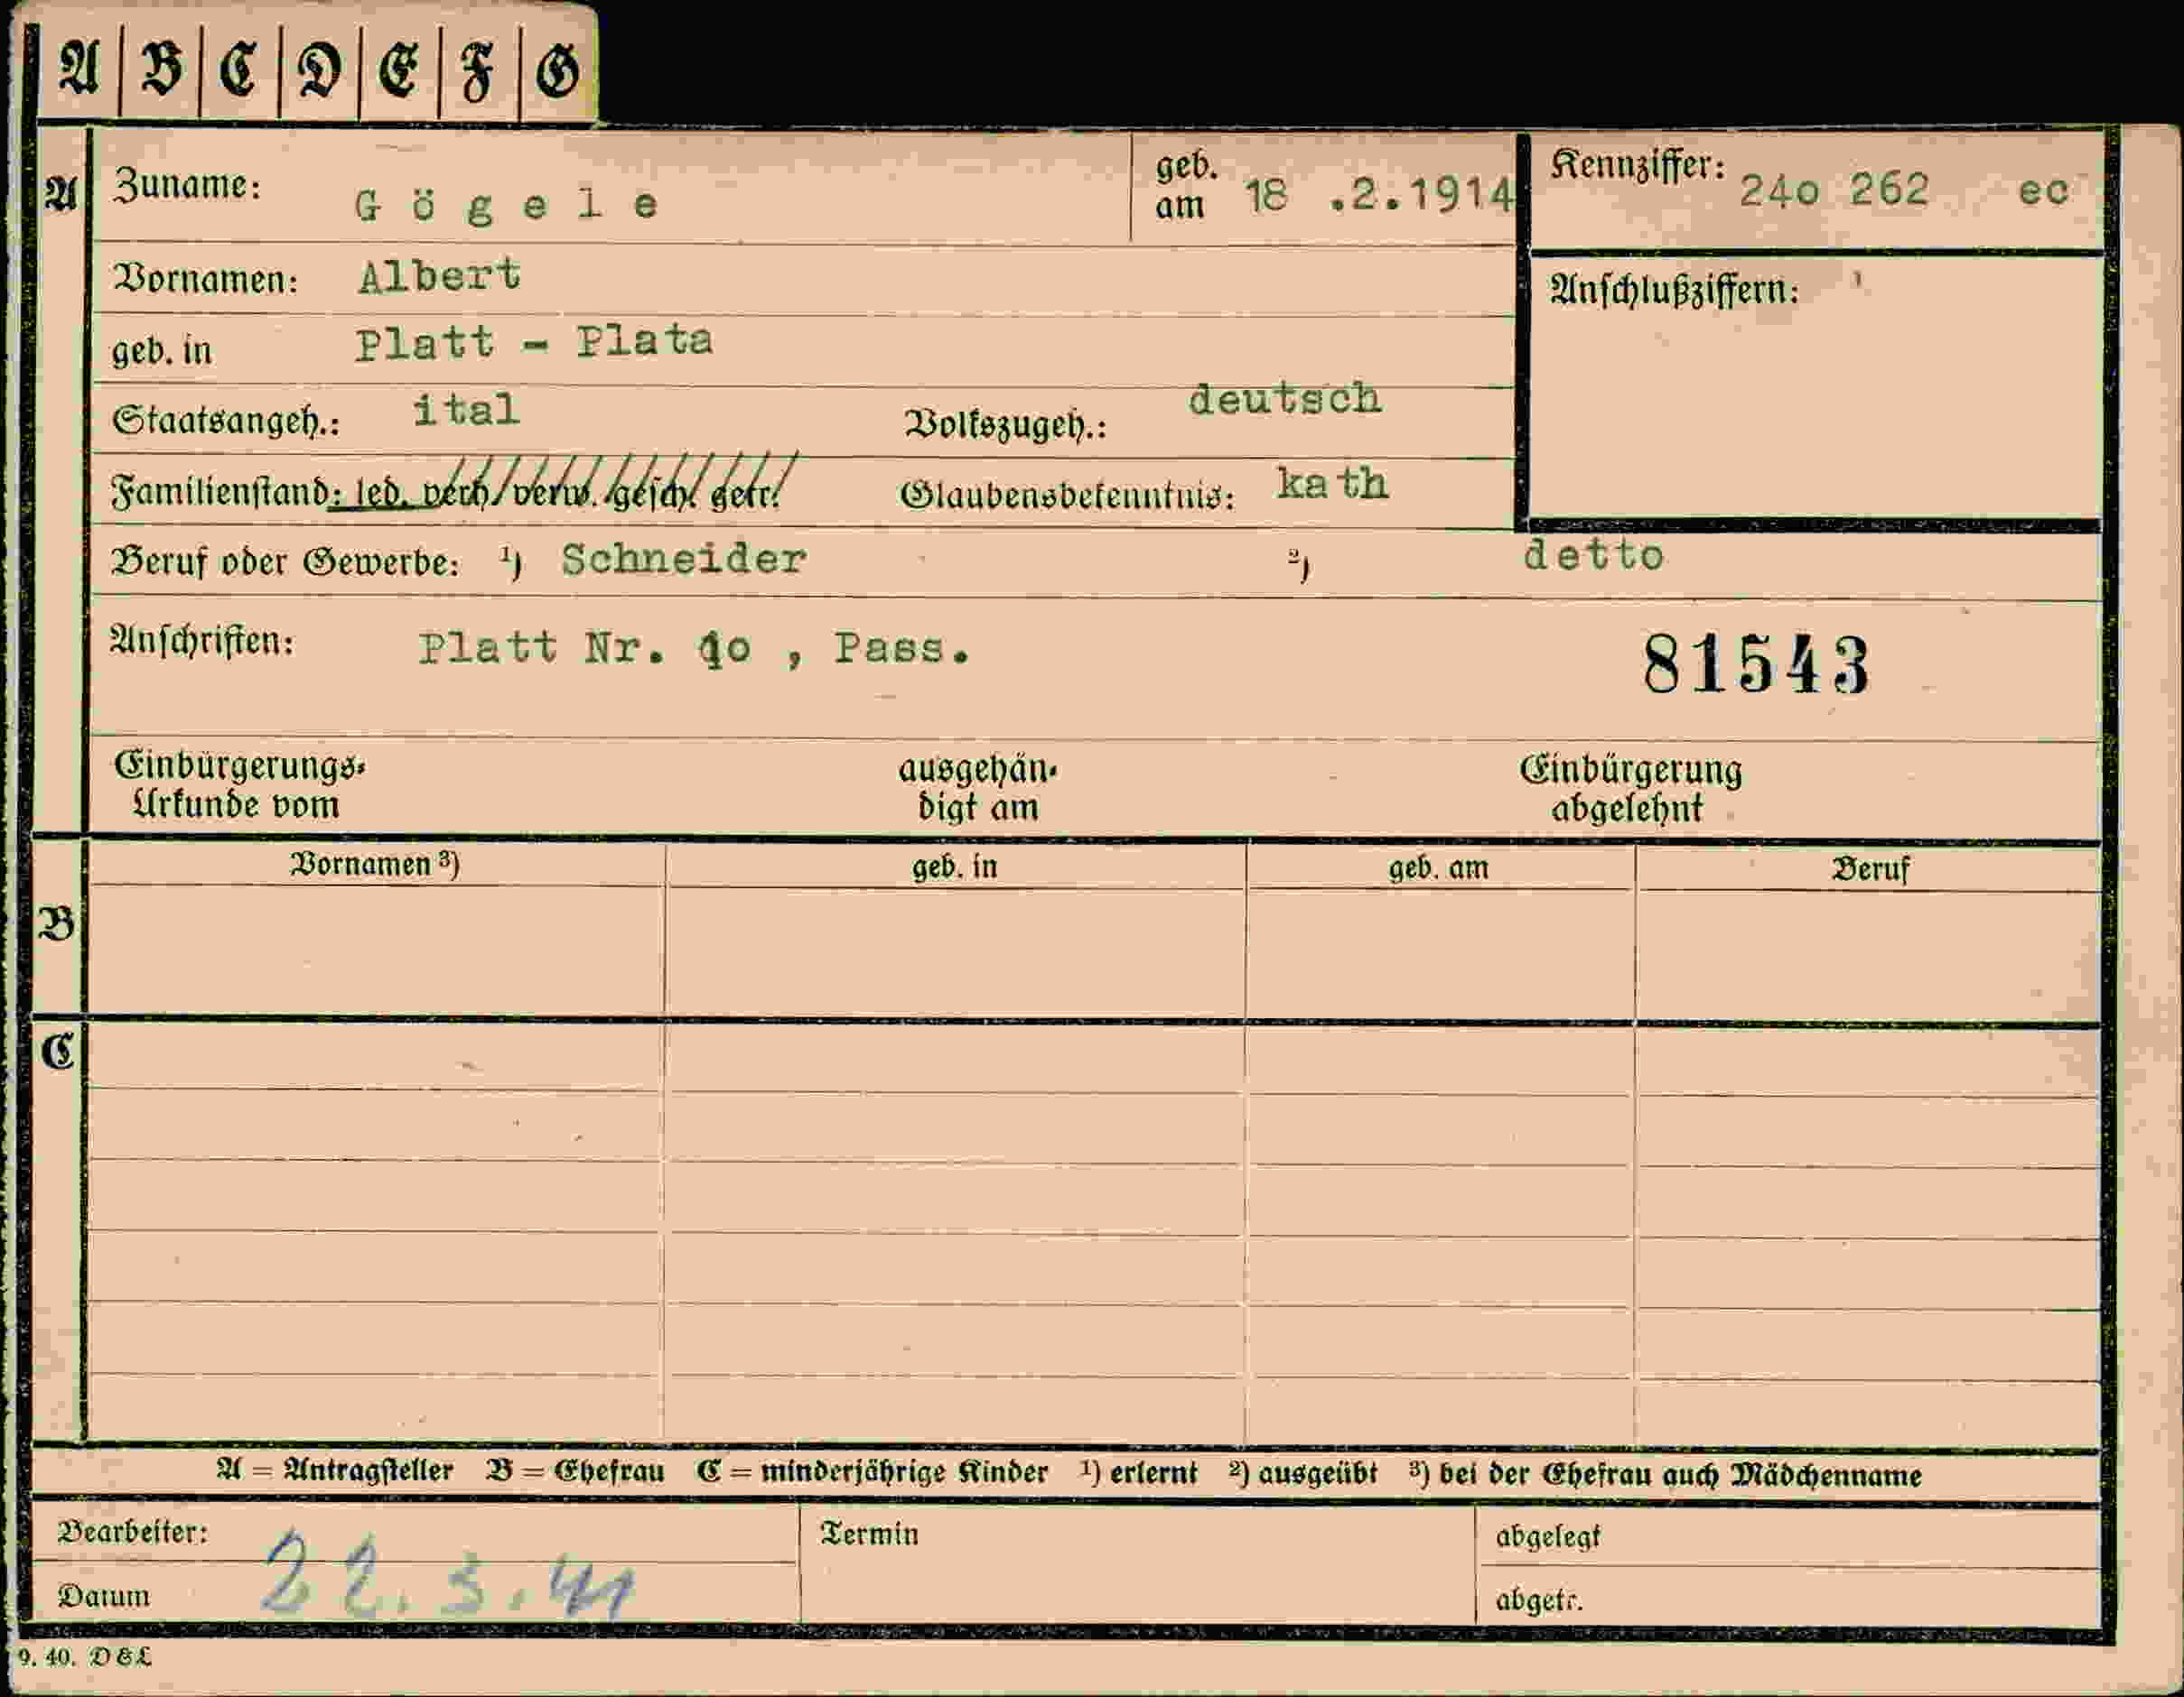
Task: Click Beruf column header
Action: coord(1870,869)
